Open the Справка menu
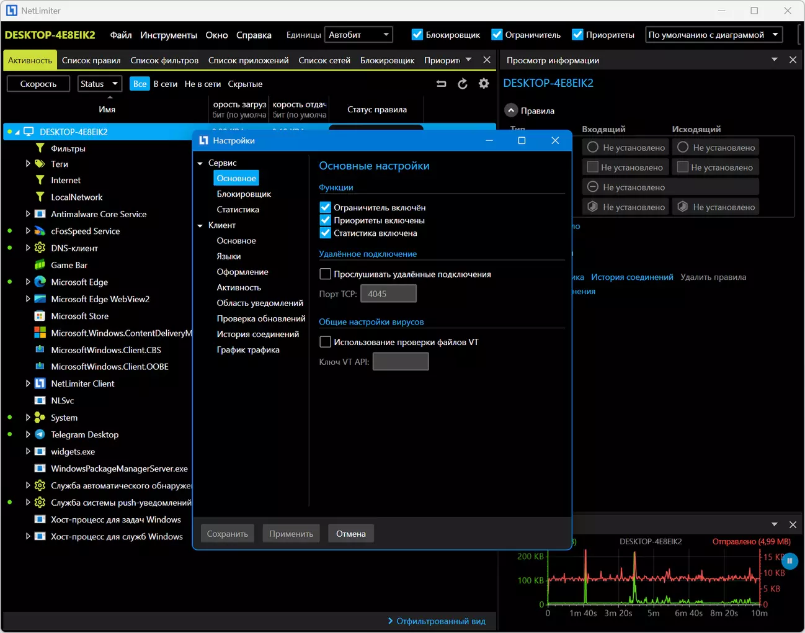Image resolution: width=805 pixels, height=633 pixels. pyautogui.click(x=254, y=35)
